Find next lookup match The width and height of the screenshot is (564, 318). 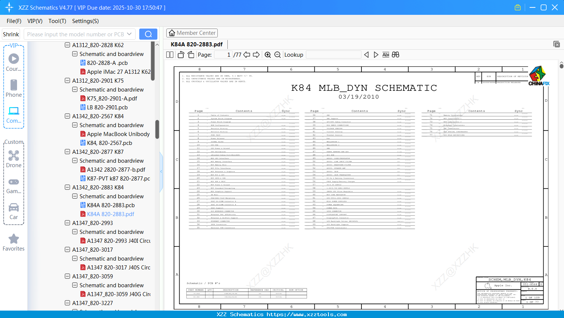point(376,55)
